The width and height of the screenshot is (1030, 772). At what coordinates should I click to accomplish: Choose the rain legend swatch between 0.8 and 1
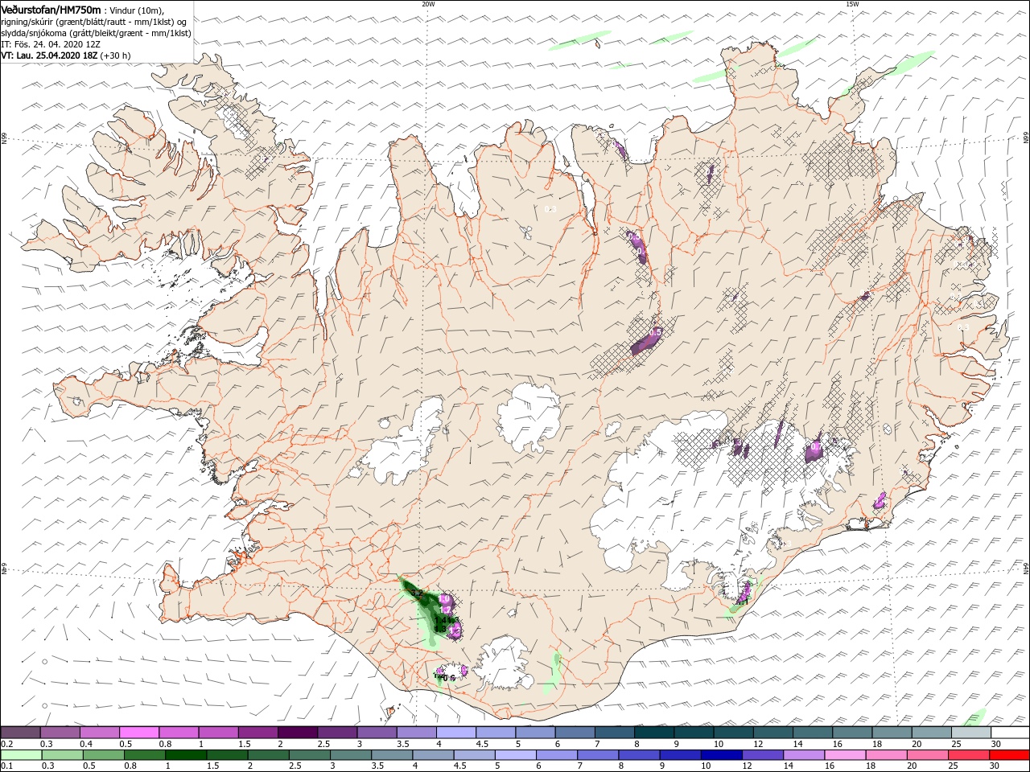click(145, 755)
